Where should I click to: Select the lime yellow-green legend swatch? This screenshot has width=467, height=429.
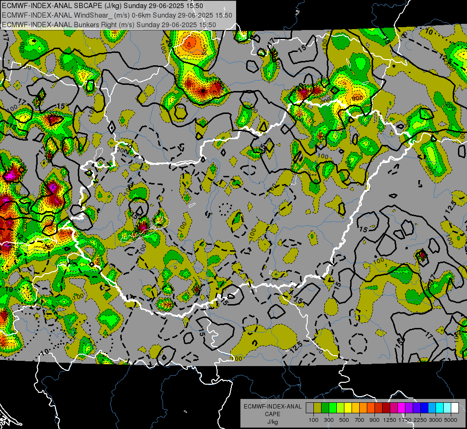coord(341,408)
